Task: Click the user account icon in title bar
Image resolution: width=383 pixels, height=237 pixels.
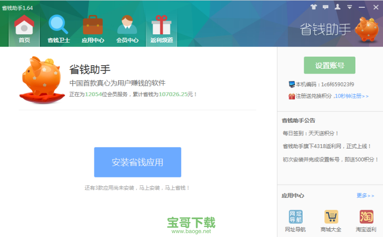Action: pos(337,7)
